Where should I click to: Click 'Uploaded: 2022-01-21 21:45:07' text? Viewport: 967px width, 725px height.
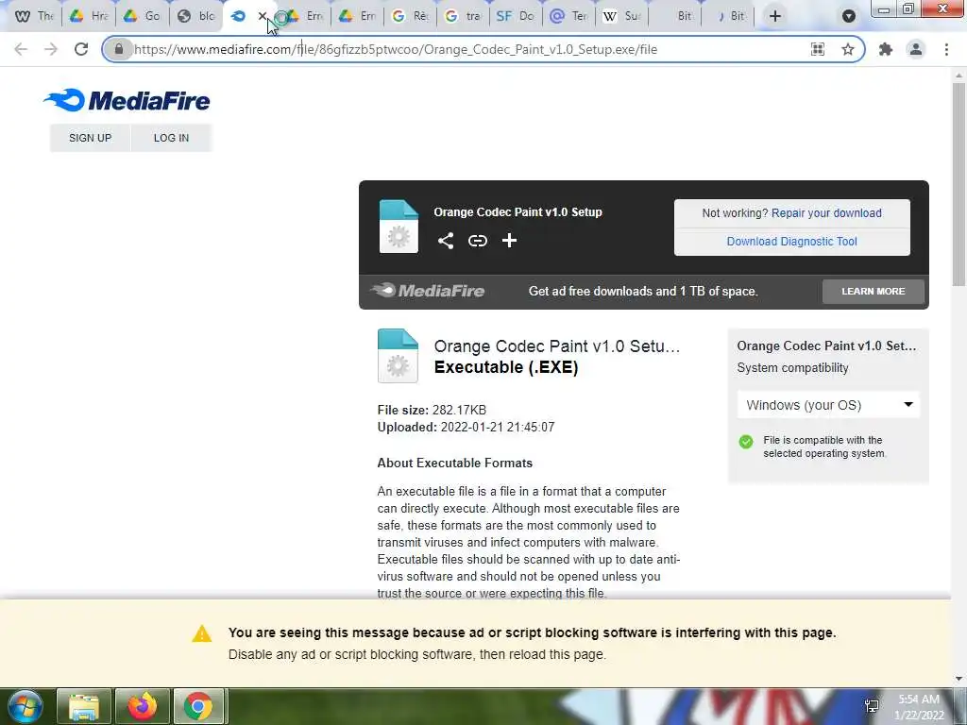[467, 428]
